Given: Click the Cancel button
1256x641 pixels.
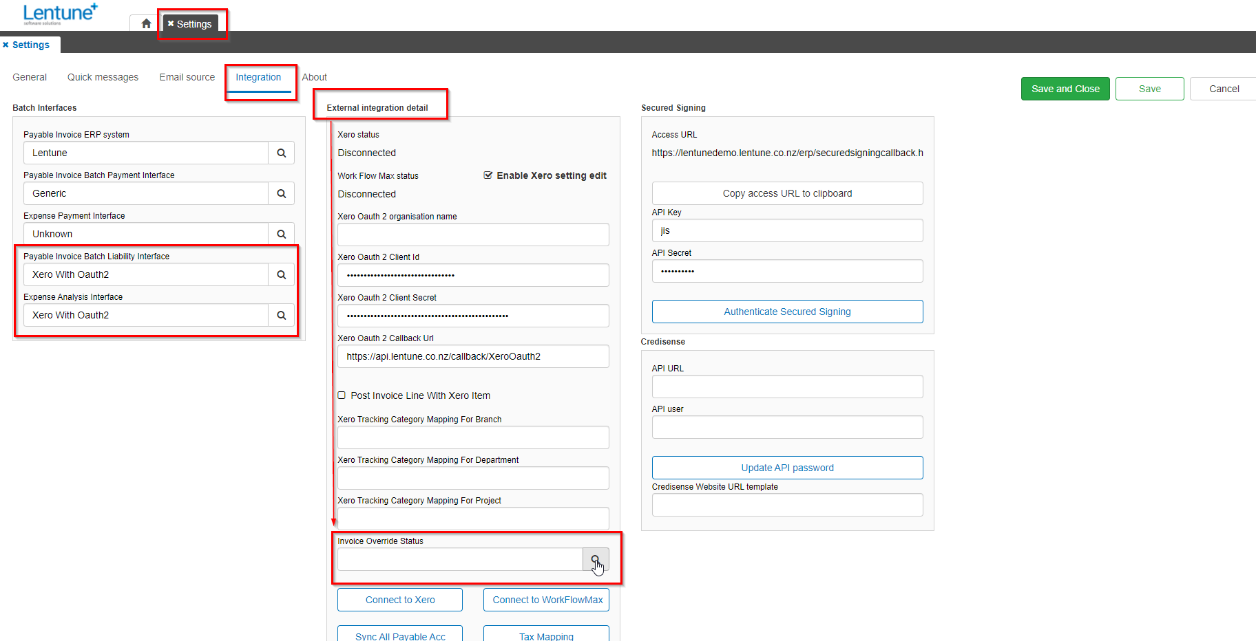Looking at the screenshot, I should (x=1224, y=89).
